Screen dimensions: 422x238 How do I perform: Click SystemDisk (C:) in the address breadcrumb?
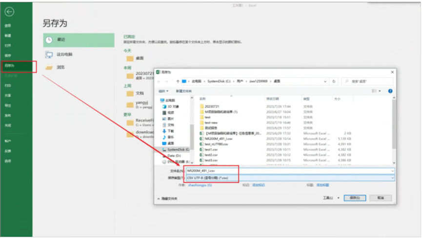click(219, 81)
